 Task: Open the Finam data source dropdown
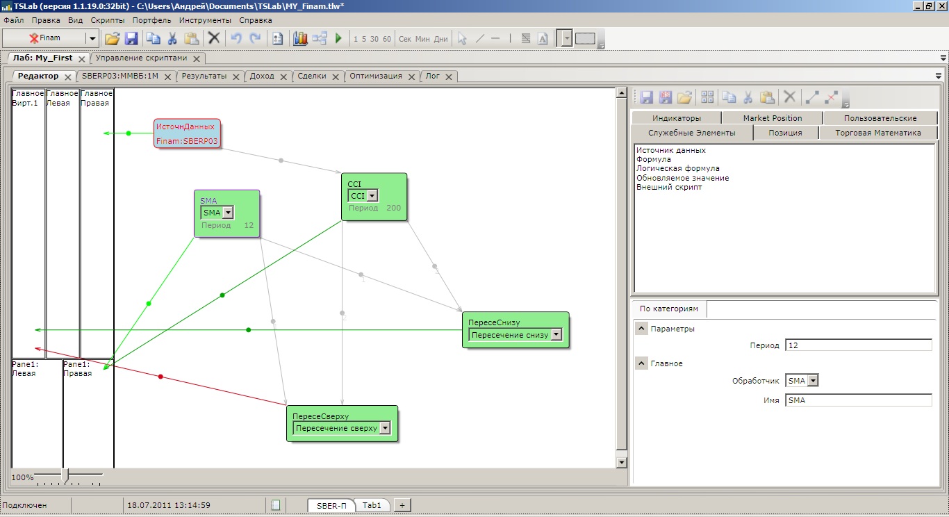coord(92,39)
